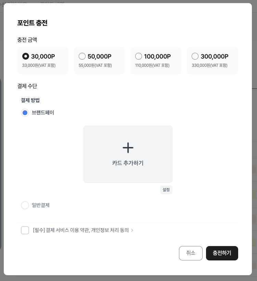Image resolution: width=257 pixels, height=281 pixels.
Task: Click the 330,000원(VAT 포함) price text
Action: tap(209, 65)
